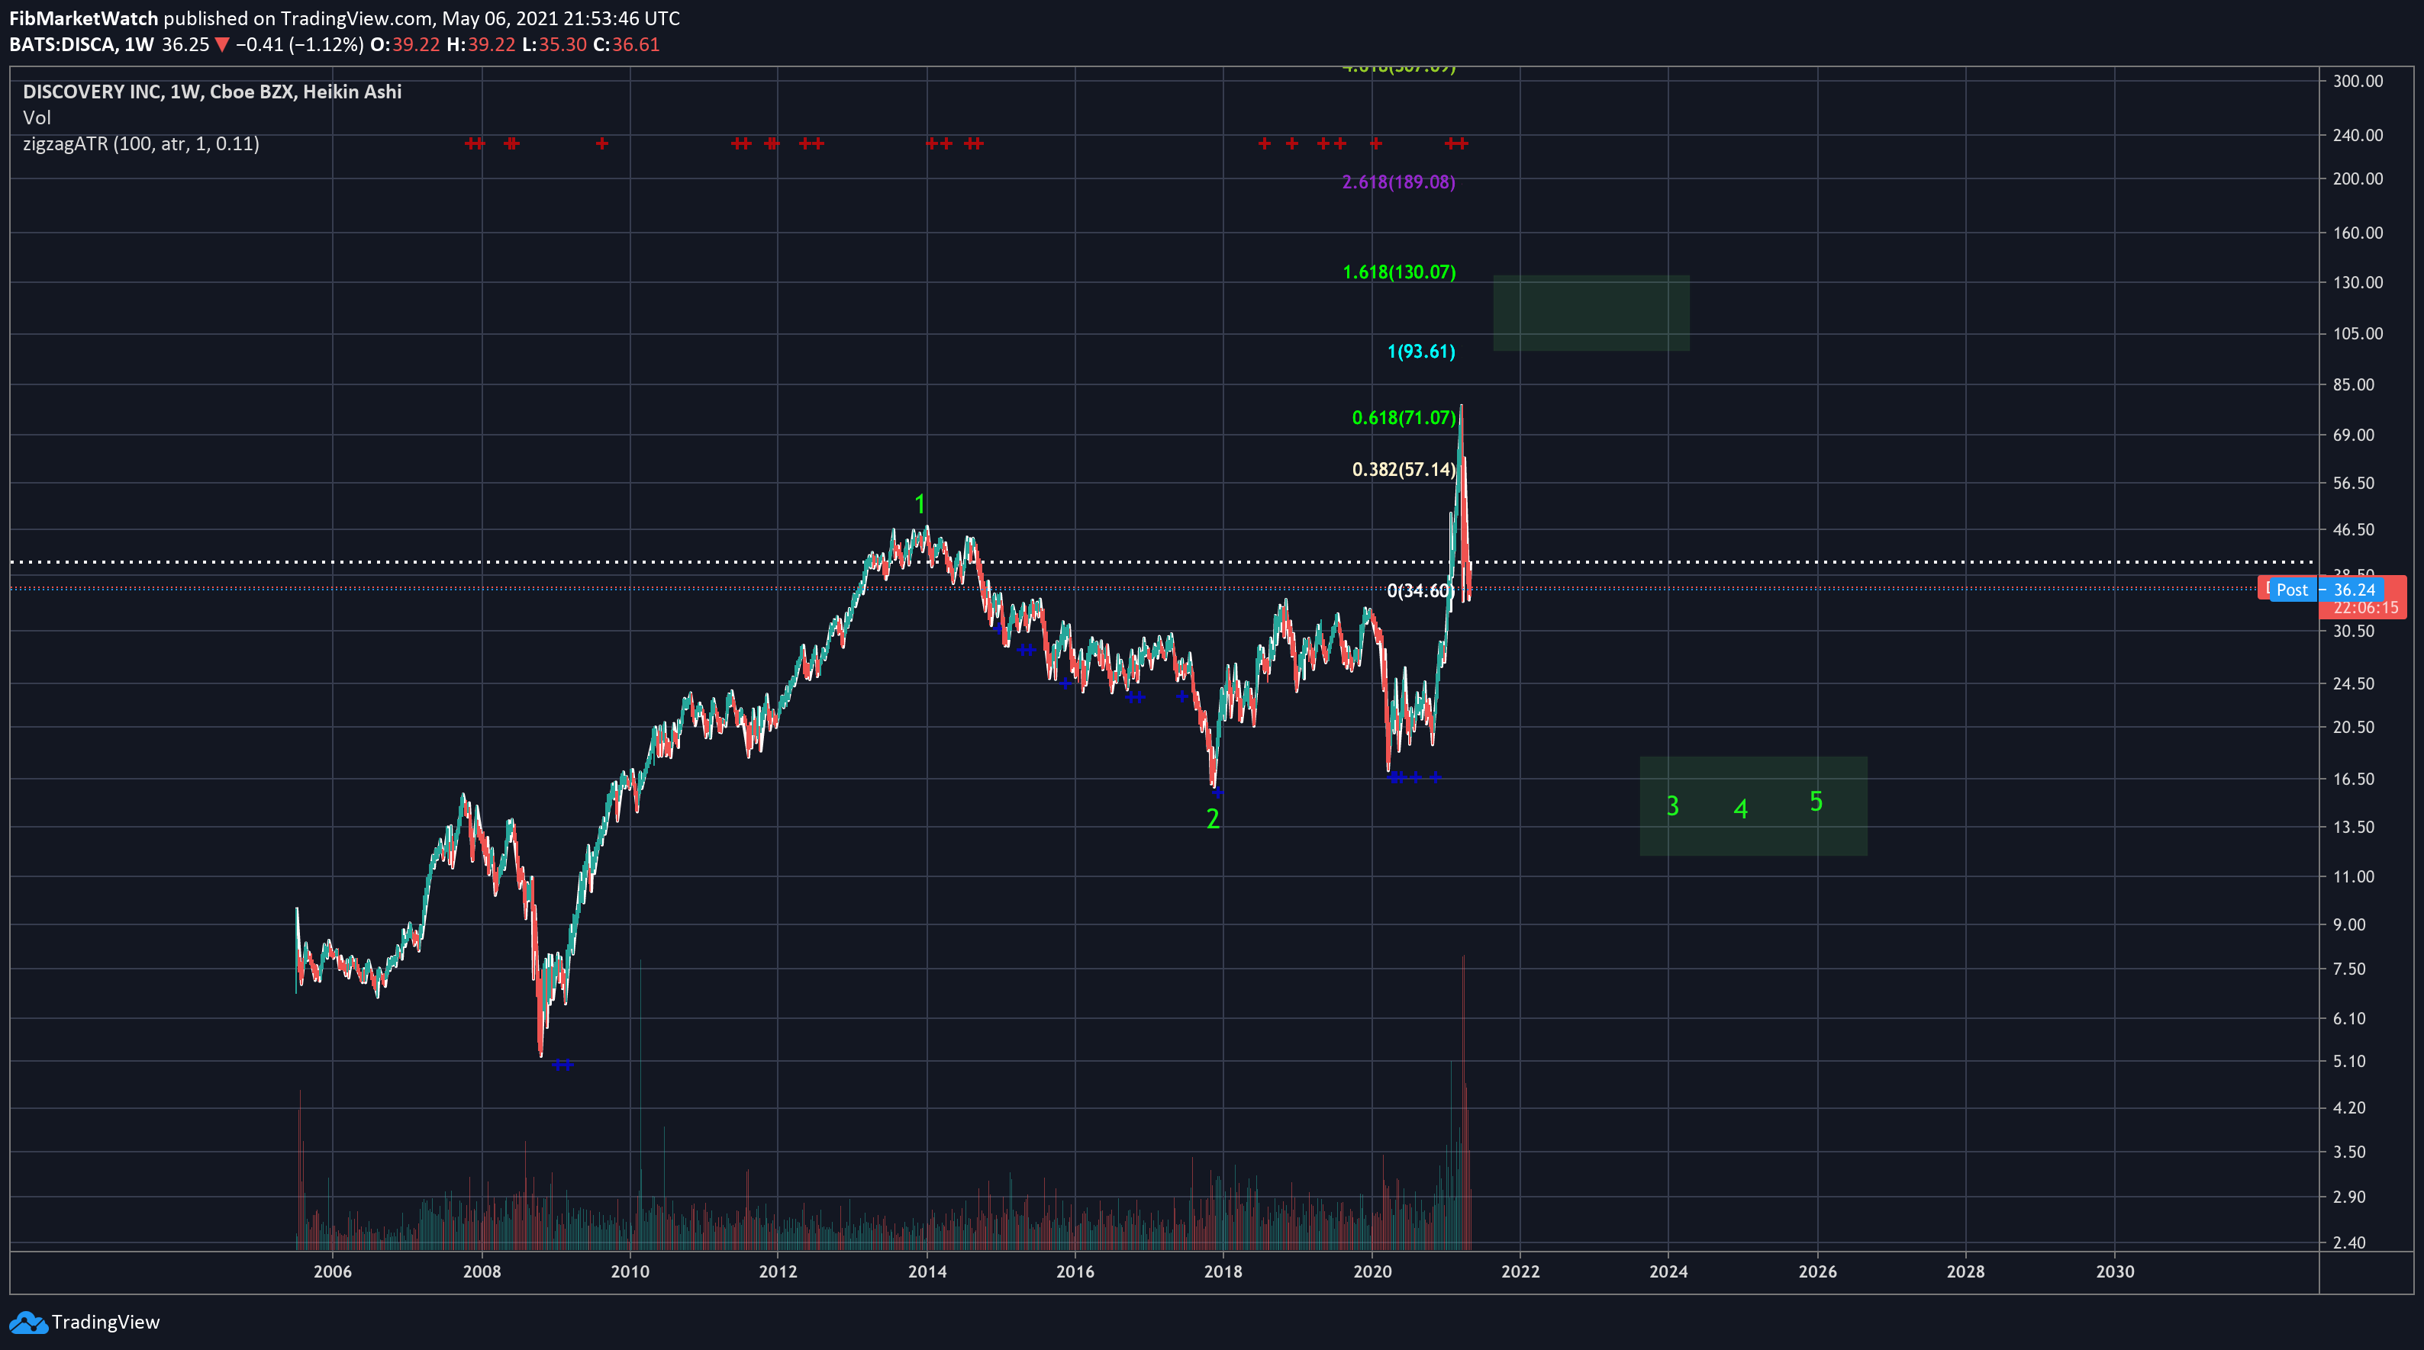Click the 0(34.60) Fibonacci label
Viewport: 2424px width, 1350px height.
click(1420, 590)
